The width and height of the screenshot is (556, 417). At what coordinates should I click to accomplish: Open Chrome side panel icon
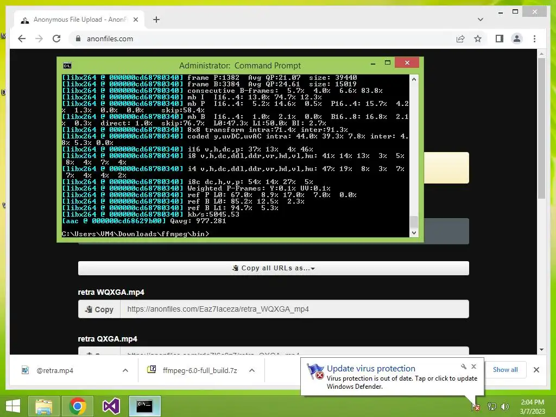point(500,39)
